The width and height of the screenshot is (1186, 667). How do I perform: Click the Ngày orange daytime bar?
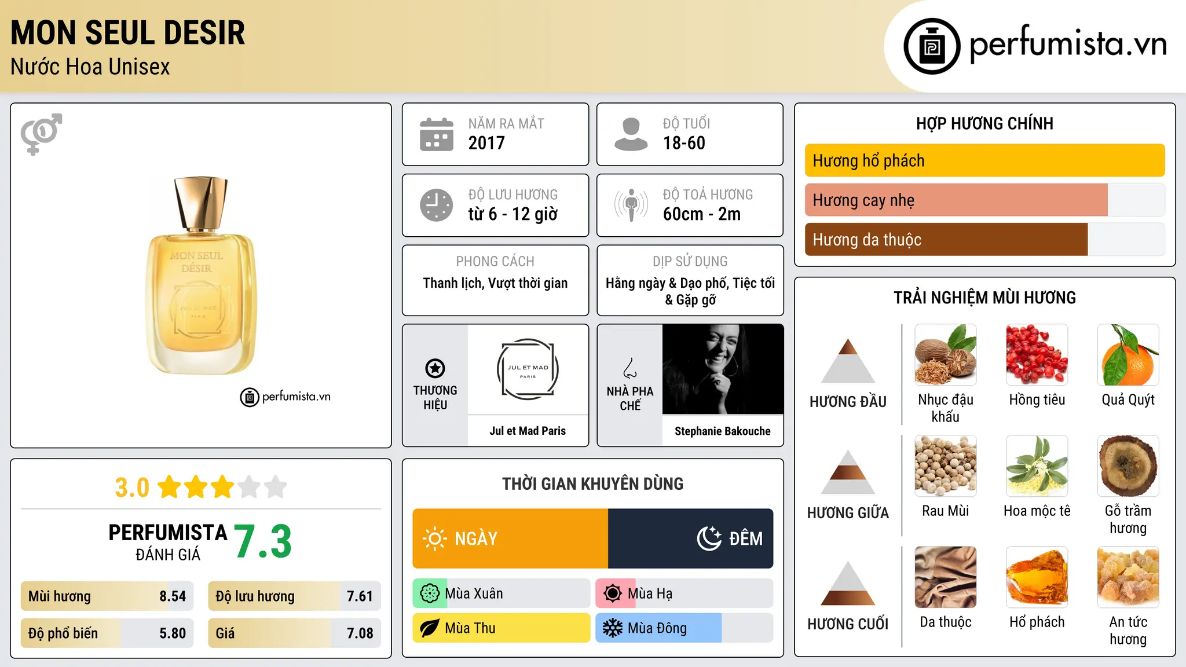[510, 538]
